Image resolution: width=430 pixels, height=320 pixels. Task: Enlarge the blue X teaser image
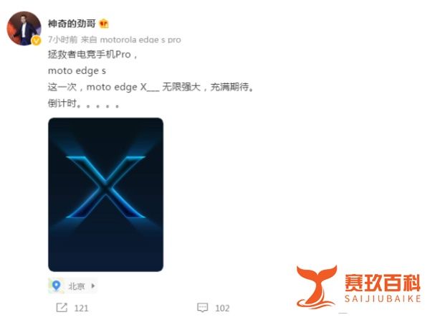pyautogui.click(x=105, y=194)
